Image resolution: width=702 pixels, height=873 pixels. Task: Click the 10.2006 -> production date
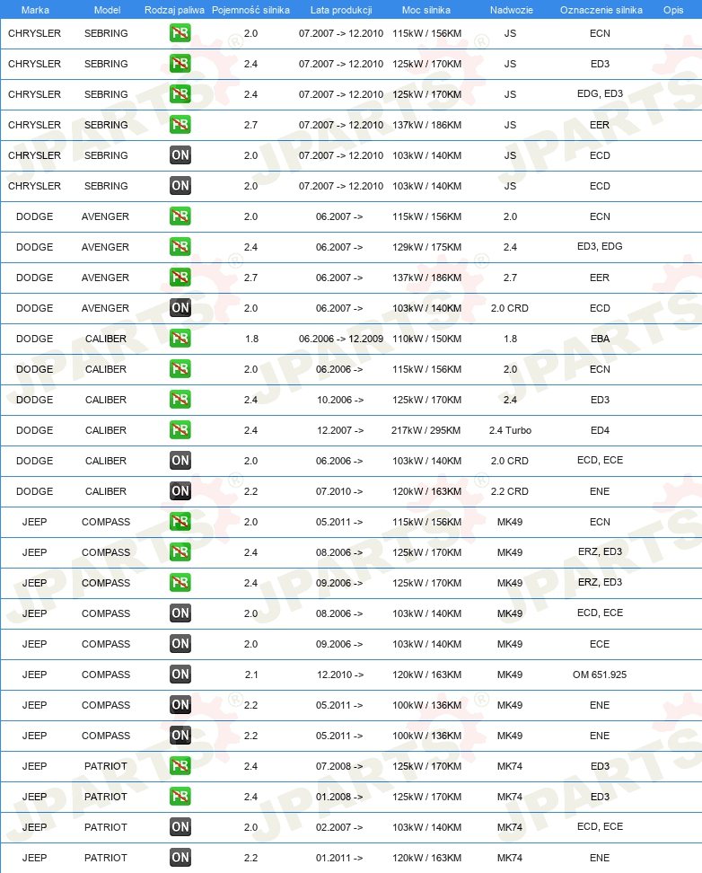(x=340, y=400)
